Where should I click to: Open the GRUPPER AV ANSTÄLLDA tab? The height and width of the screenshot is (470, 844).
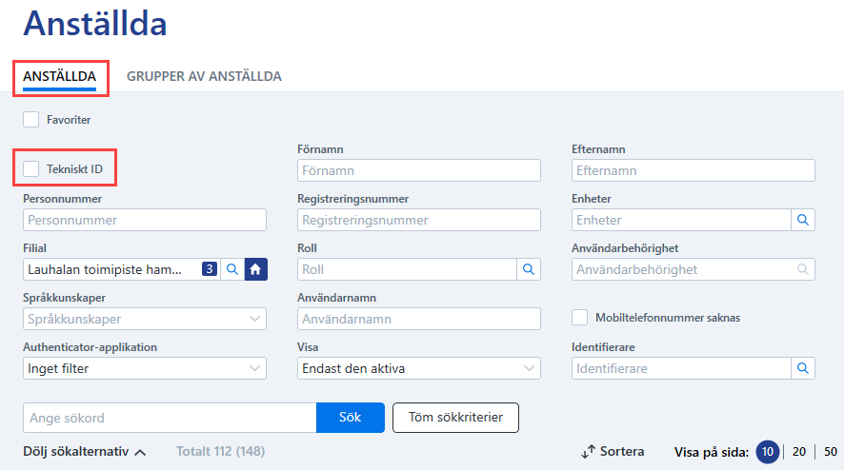click(204, 76)
